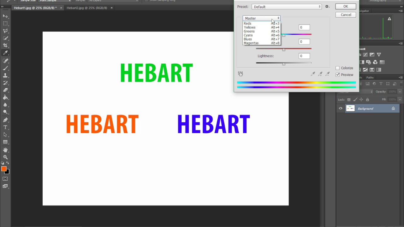Select the Blur tool
The width and height of the screenshot is (404, 227).
coord(5,105)
